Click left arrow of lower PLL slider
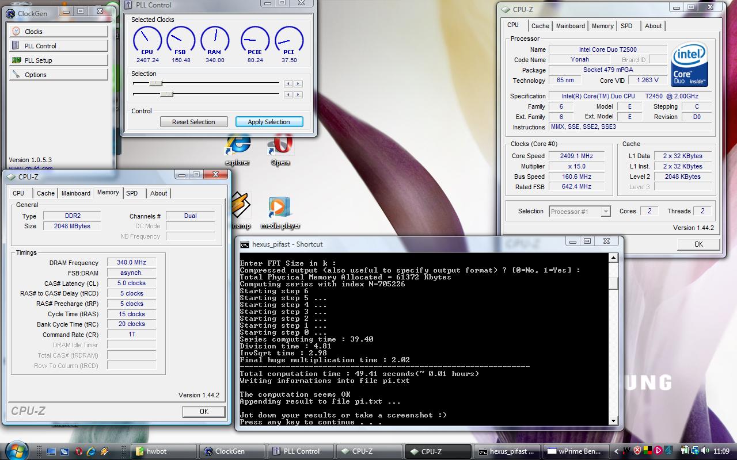 click(x=289, y=94)
